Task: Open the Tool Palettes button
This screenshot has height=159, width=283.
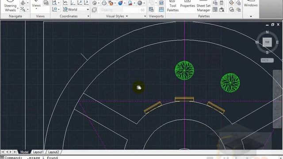Action: tap(173, 6)
